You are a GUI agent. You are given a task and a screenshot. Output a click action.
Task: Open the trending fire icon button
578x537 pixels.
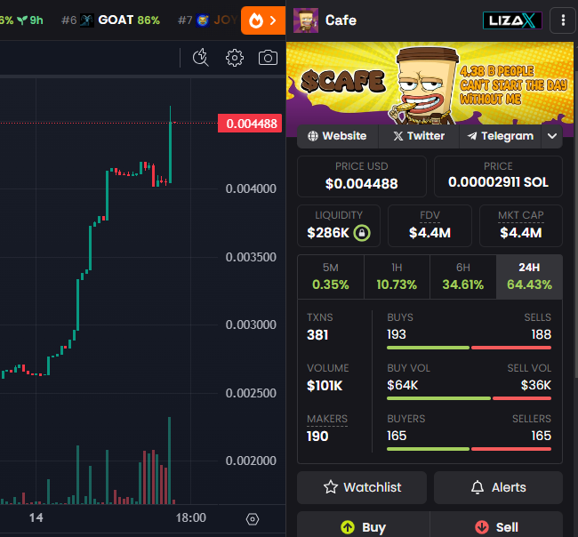263,20
